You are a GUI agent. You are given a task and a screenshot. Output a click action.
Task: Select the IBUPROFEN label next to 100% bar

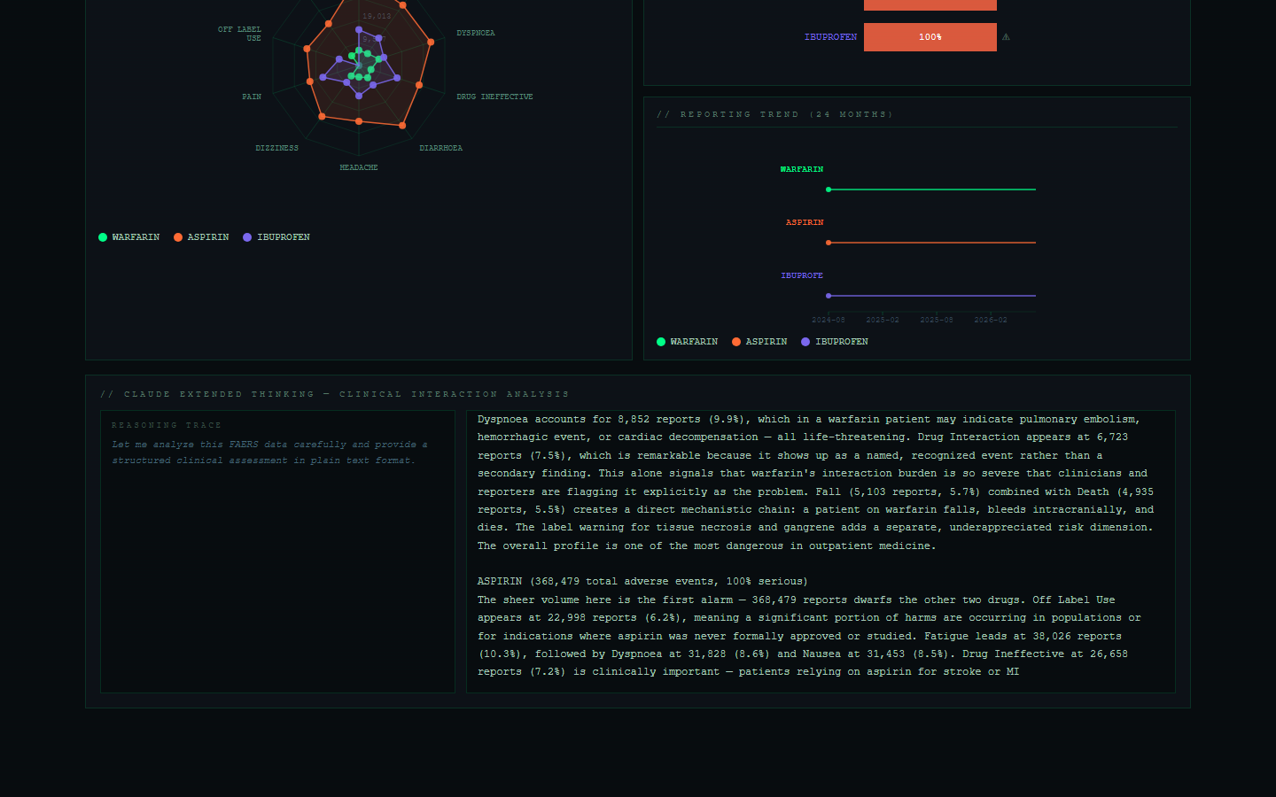pyautogui.click(x=830, y=37)
